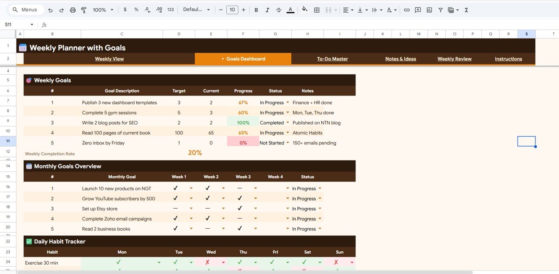
Task: Toggle Week 3 check for Set up Etsy store
Action: tap(240, 209)
